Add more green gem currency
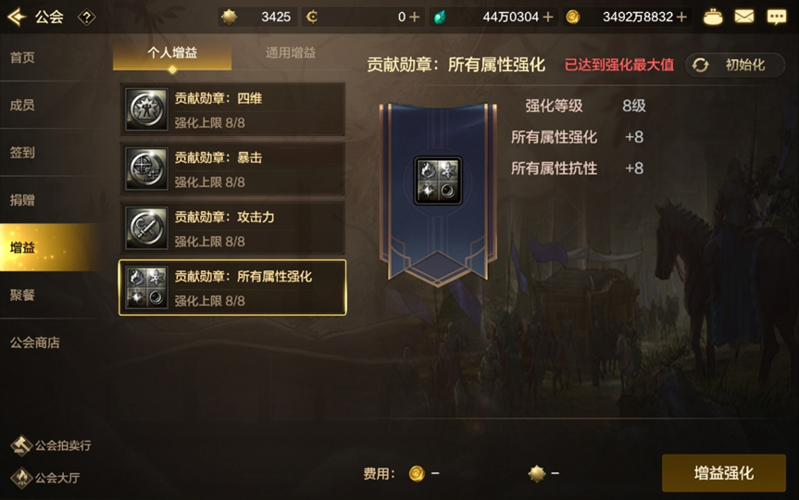The height and width of the screenshot is (500, 799). pos(548,18)
